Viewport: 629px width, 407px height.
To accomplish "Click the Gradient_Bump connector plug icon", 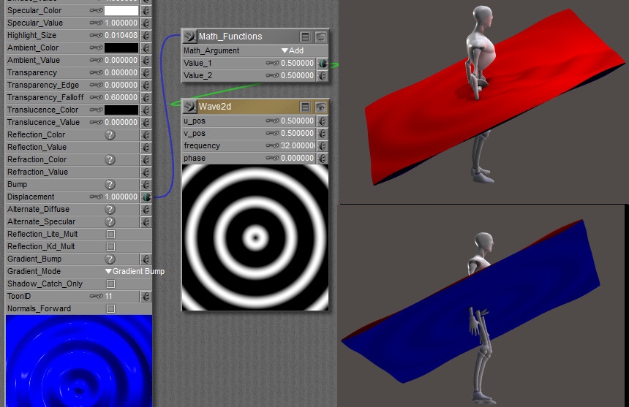I will pos(146,259).
